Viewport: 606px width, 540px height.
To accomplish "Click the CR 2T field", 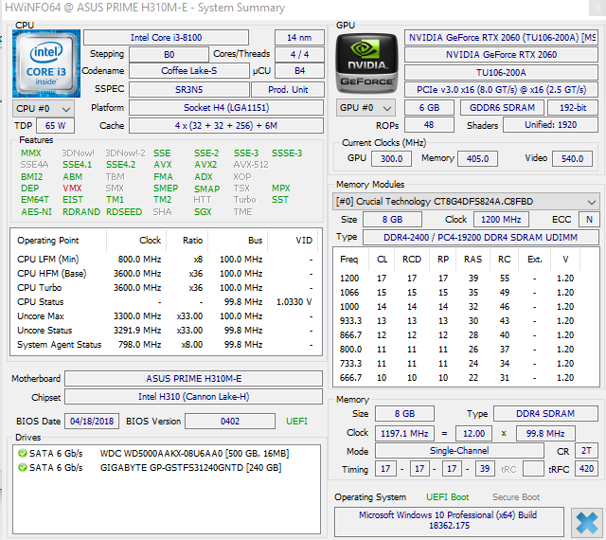I will tap(586, 451).
